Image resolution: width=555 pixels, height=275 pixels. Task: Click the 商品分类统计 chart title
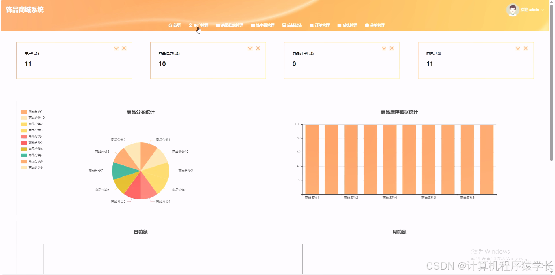click(140, 112)
